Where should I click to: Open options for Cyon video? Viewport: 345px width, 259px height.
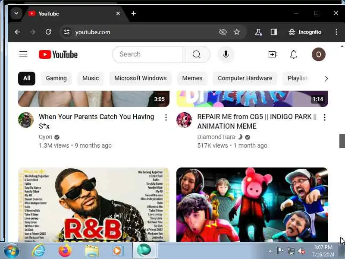coord(166,117)
